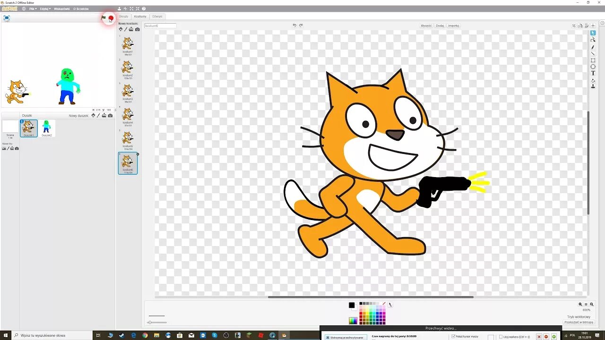The width and height of the screenshot is (605, 340).
Task: Pick the eyedropper color picker tool
Action: tap(390, 305)
